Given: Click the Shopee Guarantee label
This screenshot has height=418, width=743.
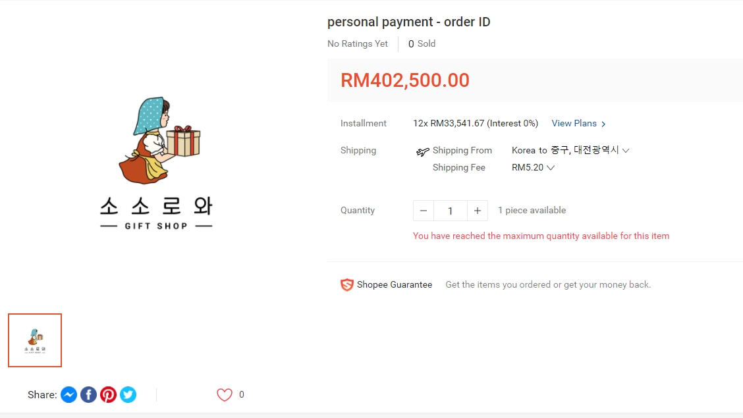Looking at the screenshot, I should pos(394,285).
